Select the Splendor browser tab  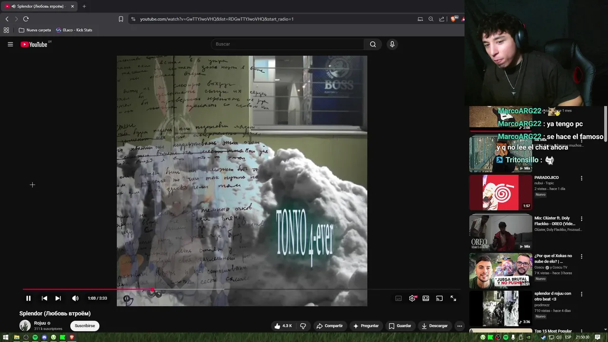click(39, 6)
